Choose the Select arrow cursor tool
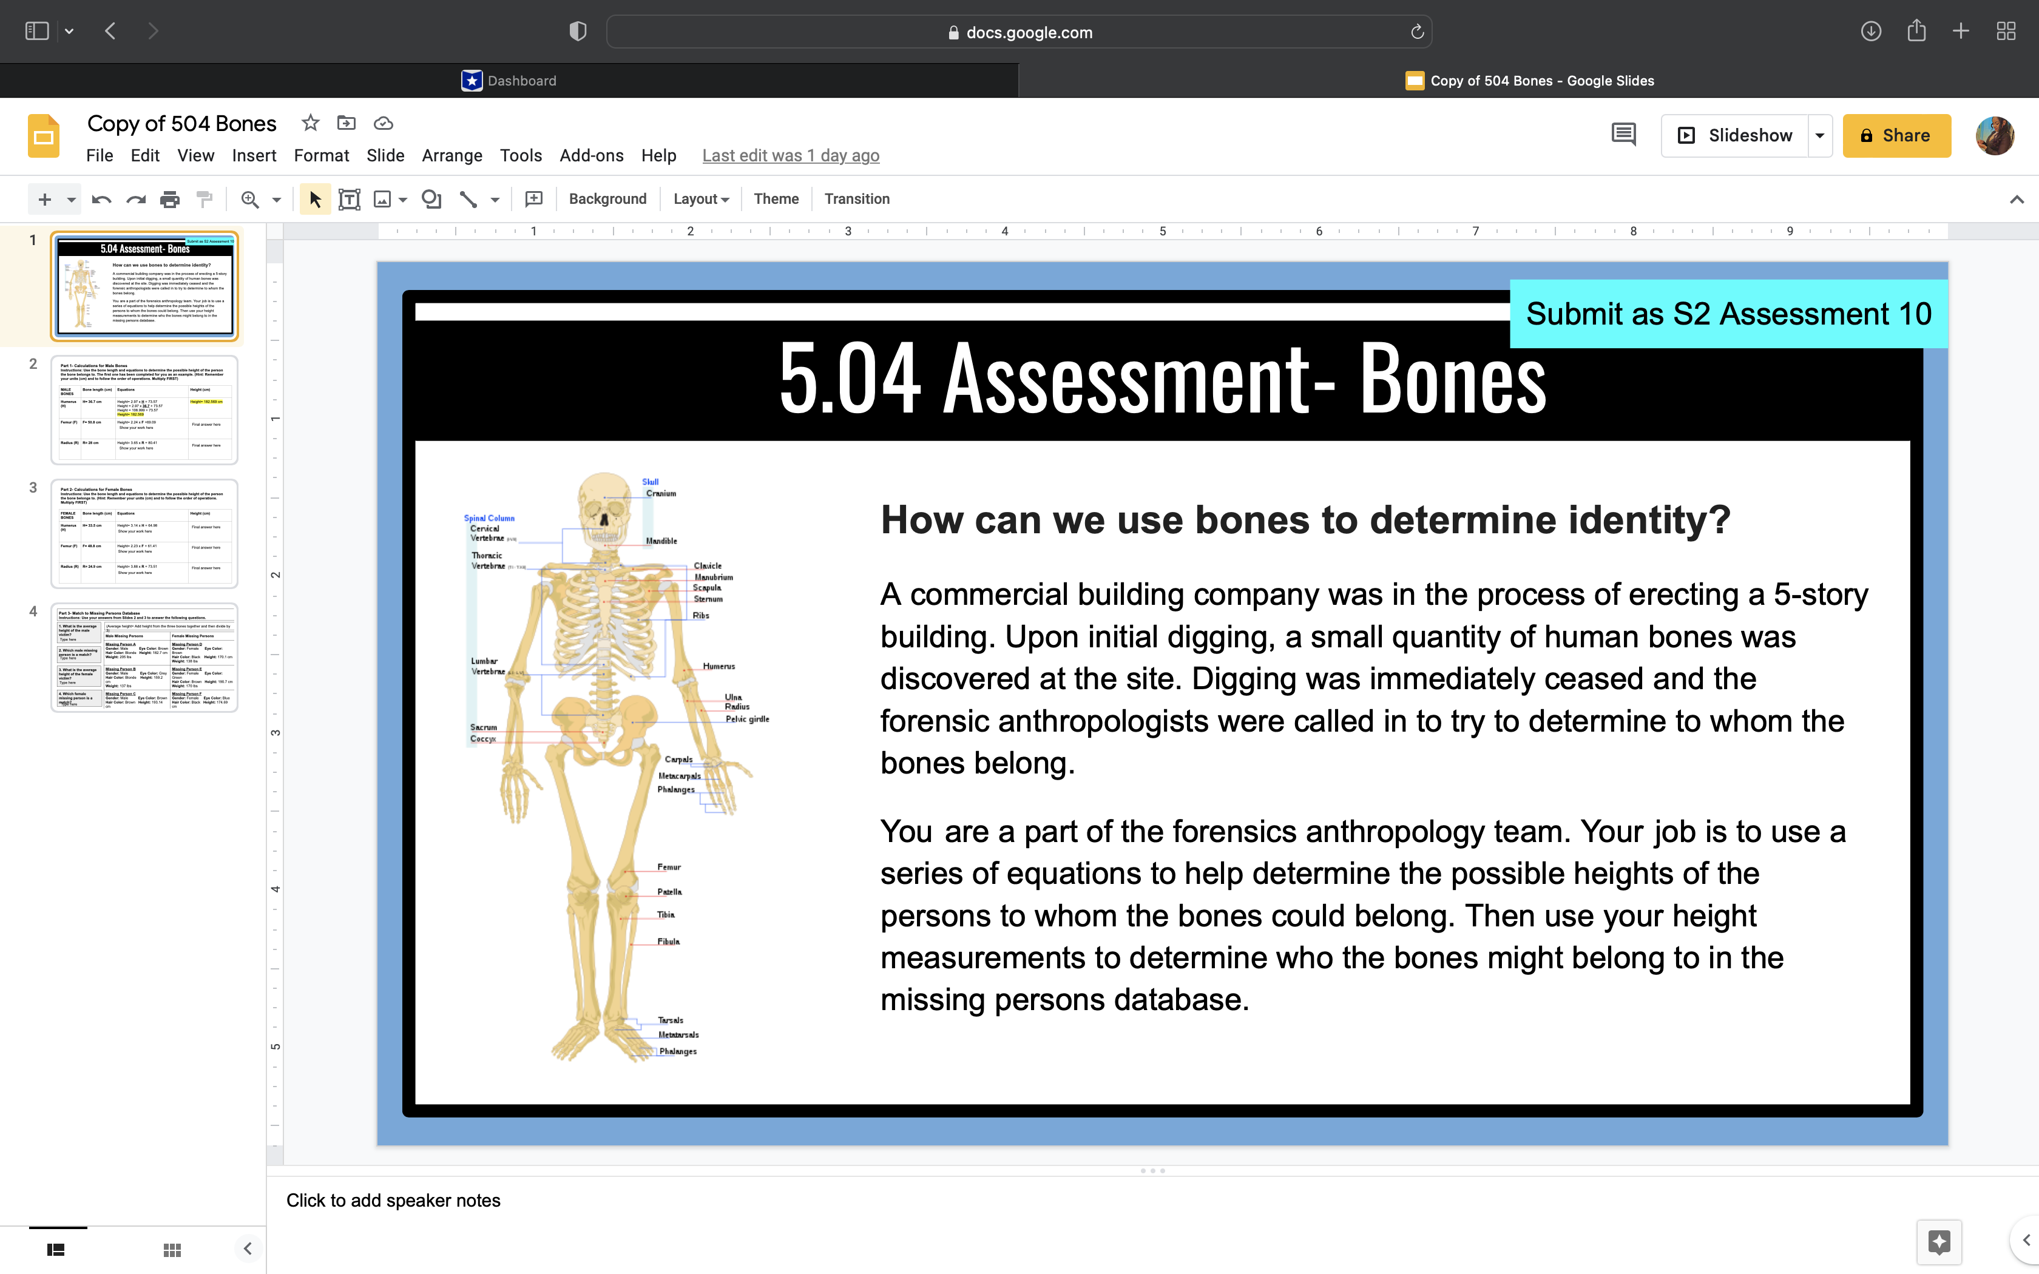 tap(315, 199)
